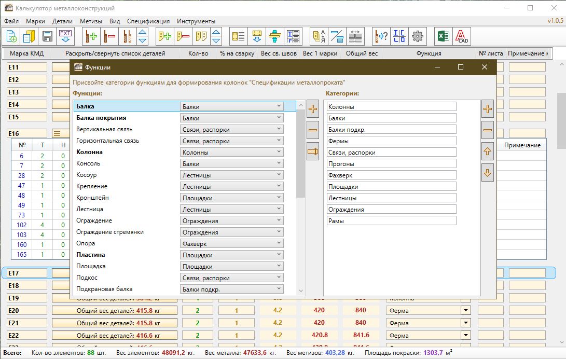Move selected category up with arrow button
The height and width of the screenshot is (359, 566).
(x=488, y=151)
